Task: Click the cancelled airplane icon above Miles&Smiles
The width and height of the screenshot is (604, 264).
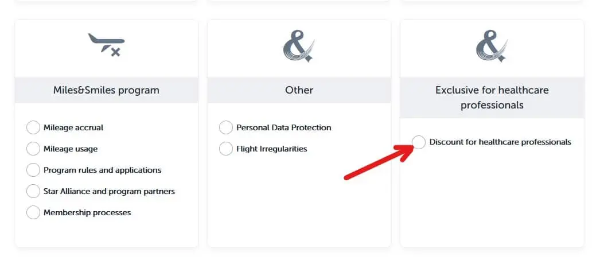Action: [107, 45]
